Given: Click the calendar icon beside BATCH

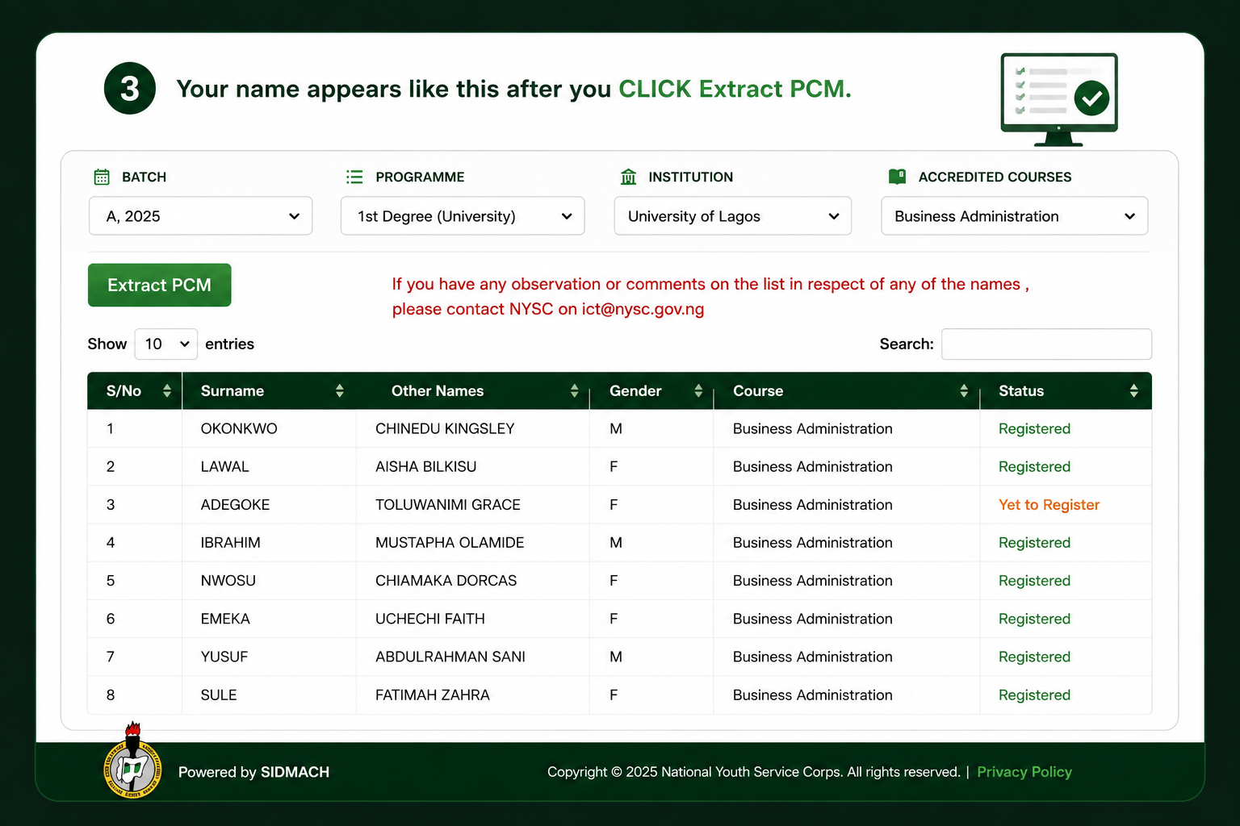Looking at the screenshot, I should 102,177.
